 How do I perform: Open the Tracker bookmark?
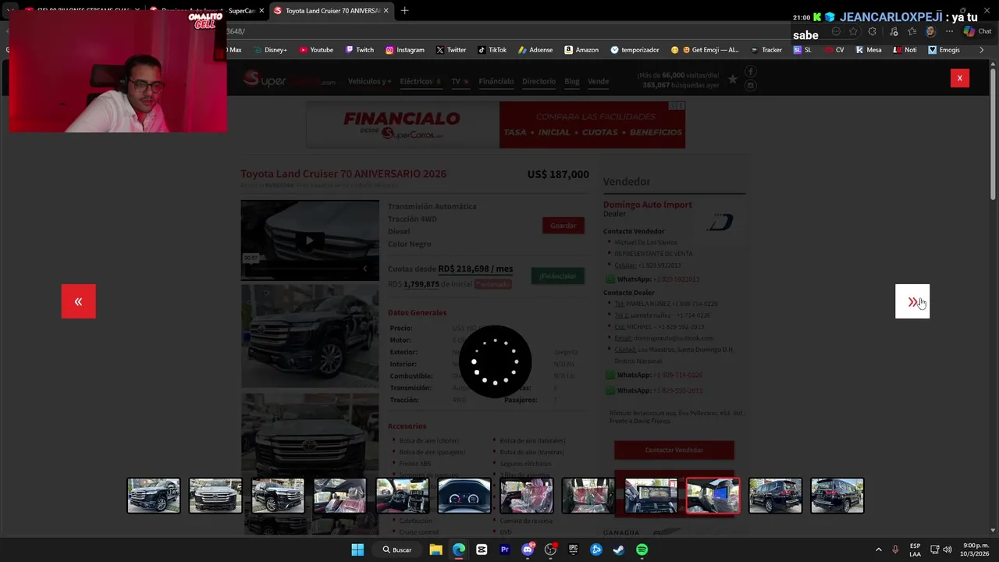(x=766, y=50)
